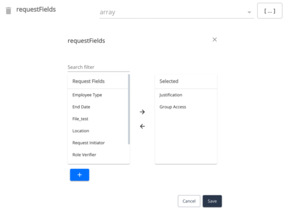Viewport: 288px width, 212px height.
Task: Pick Request Initiator in the list
Action: (88, 143)
